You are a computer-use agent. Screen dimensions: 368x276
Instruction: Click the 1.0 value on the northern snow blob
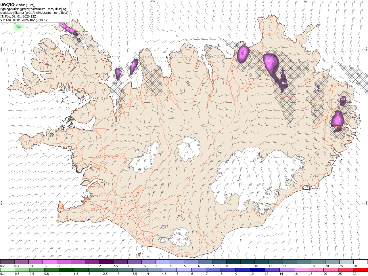click(x=243, y=53)
